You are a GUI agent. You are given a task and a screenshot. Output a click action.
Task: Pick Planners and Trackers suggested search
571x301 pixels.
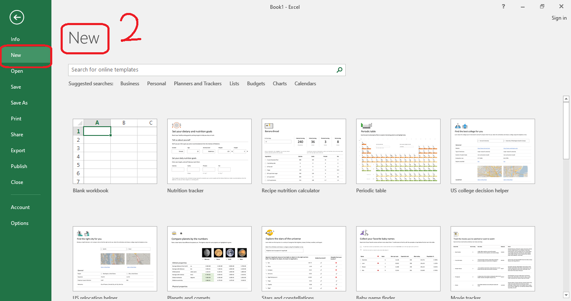pyautogui.click(x=198, y=84)
